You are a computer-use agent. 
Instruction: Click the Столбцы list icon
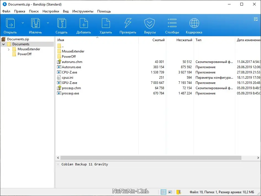(172, 23)
